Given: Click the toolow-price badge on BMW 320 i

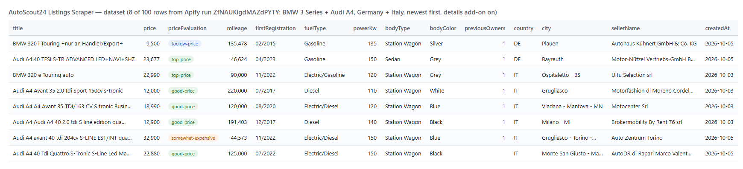Looking at the screenshot, I should click(184, 44).
